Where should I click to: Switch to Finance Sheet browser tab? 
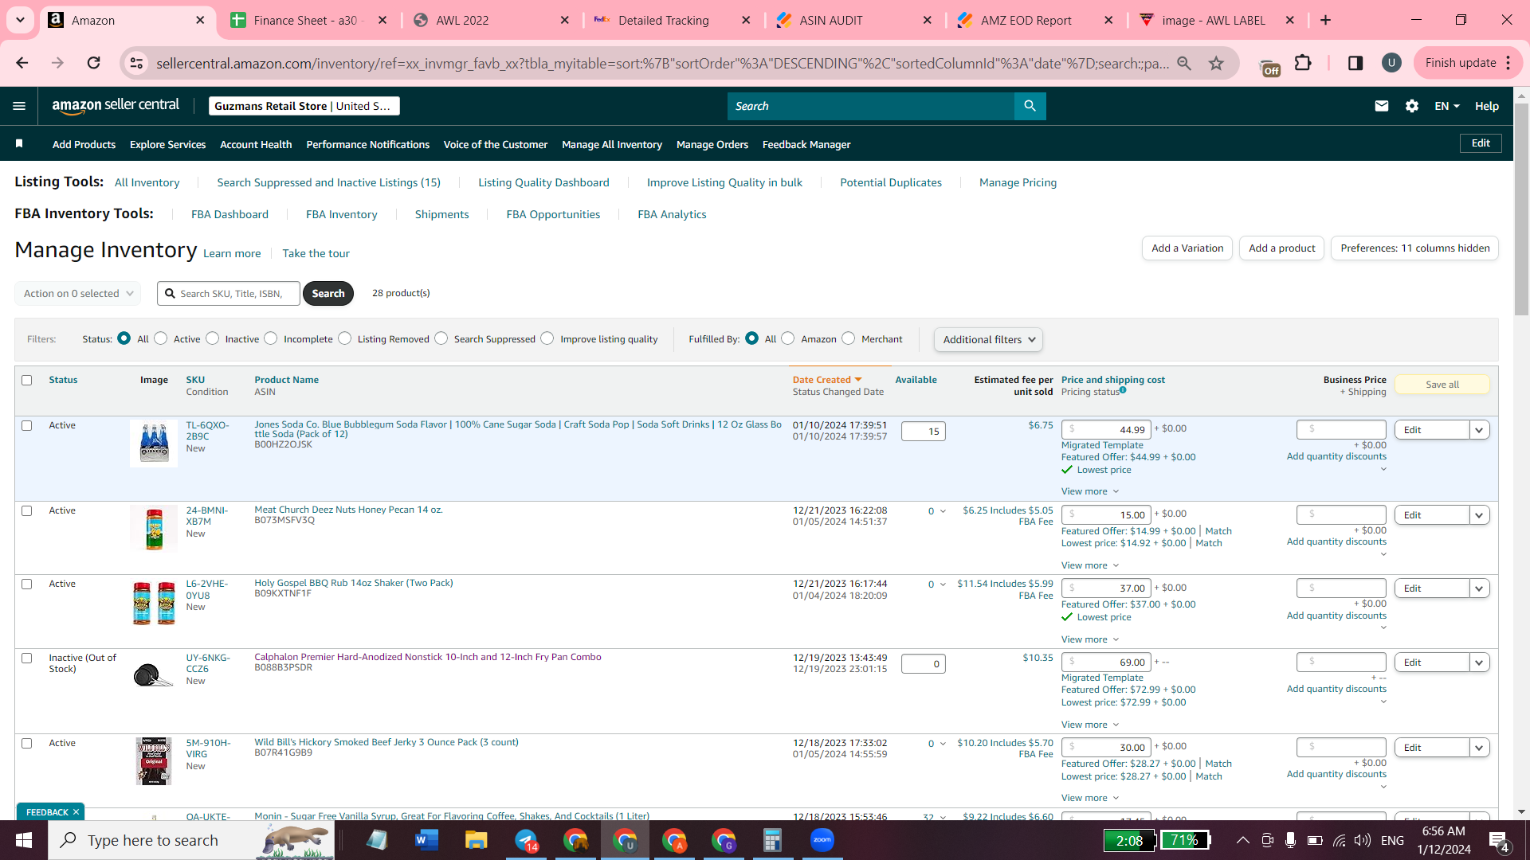pos(308,20)
